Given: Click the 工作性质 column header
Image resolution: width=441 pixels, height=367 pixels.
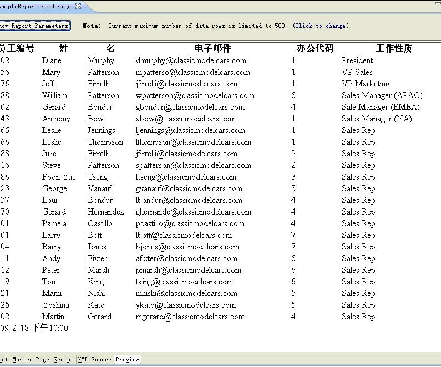Looking at the screenshot, I should pyautogui.click(x=393, y=48).
